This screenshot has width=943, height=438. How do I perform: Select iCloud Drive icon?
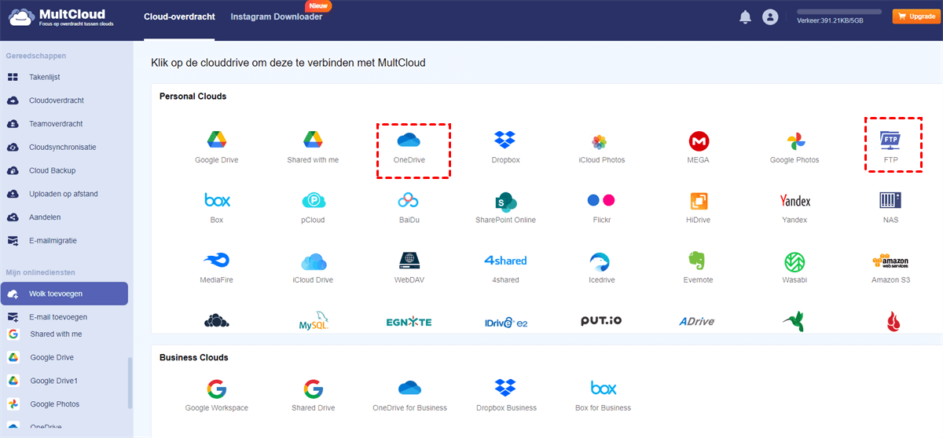click(x=313, y=268)
